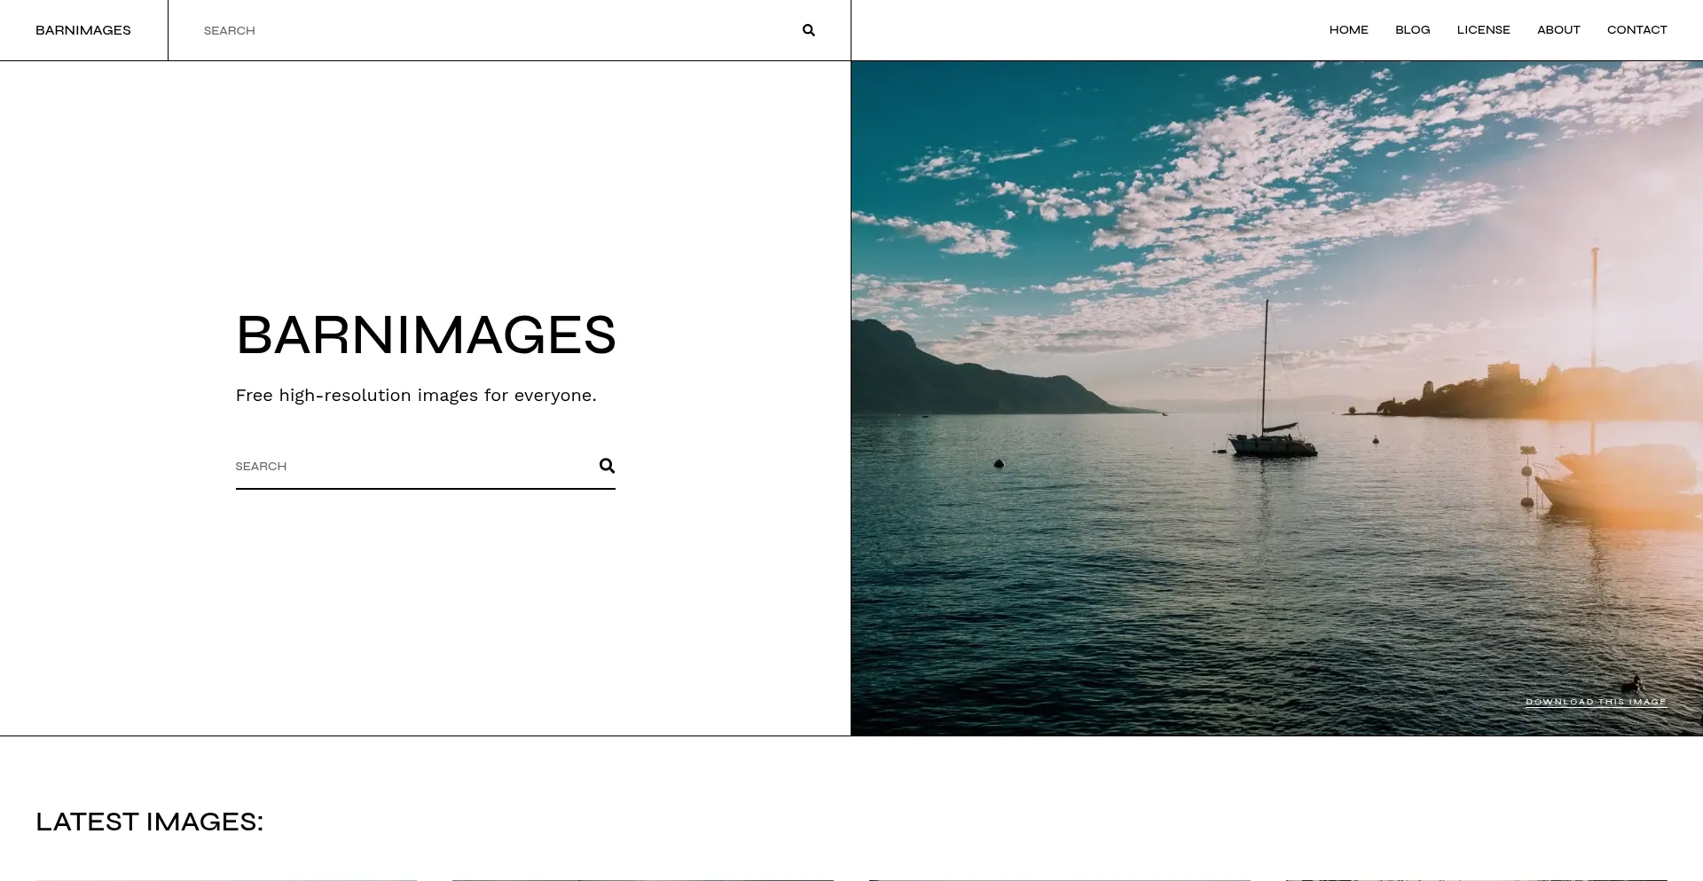Click the hero search magnifier icon
This screenshot has height=881, width=1703.
point(607,466)
